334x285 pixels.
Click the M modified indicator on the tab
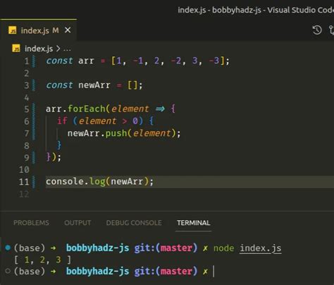[x=56, y=30]
